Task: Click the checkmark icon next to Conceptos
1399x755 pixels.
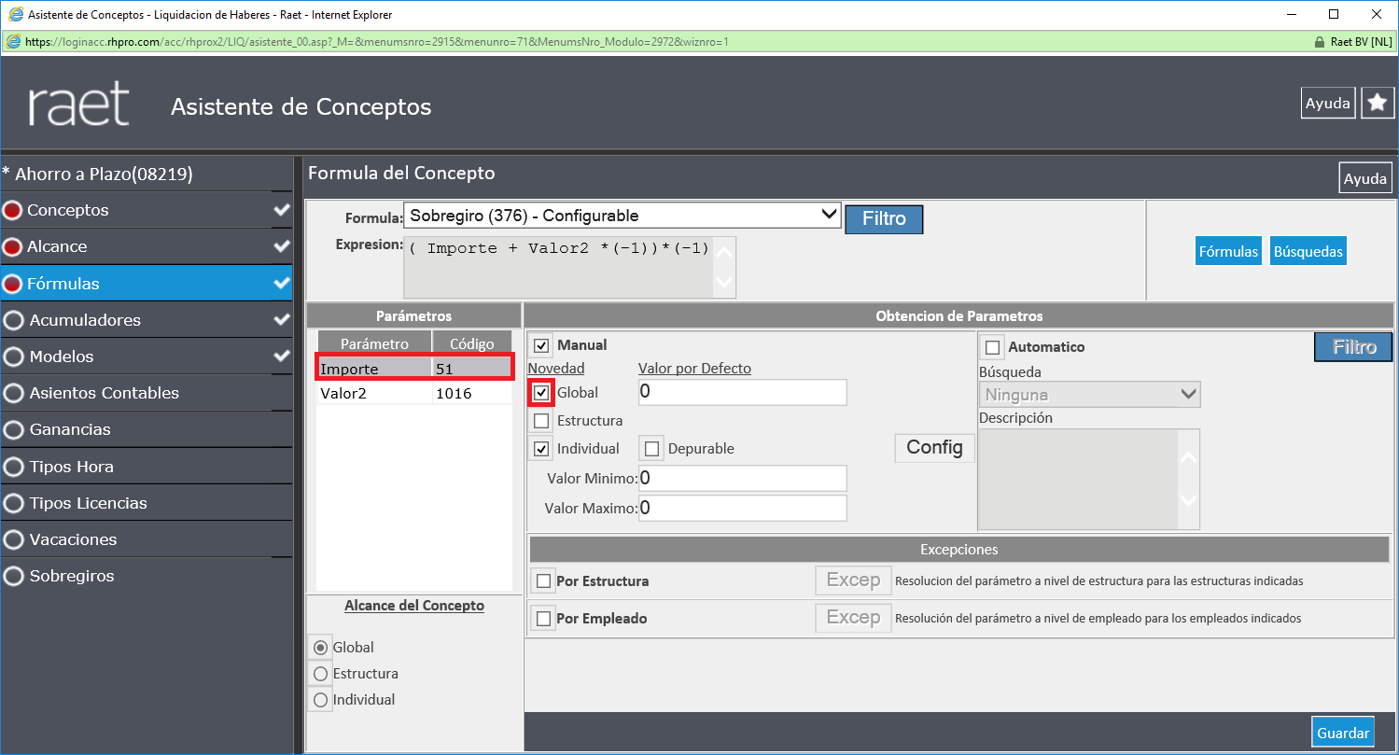Action: (282, 210)
